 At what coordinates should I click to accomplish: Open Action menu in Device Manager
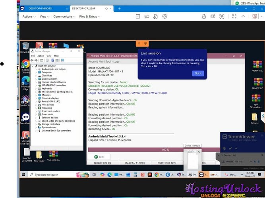[41, 56]
